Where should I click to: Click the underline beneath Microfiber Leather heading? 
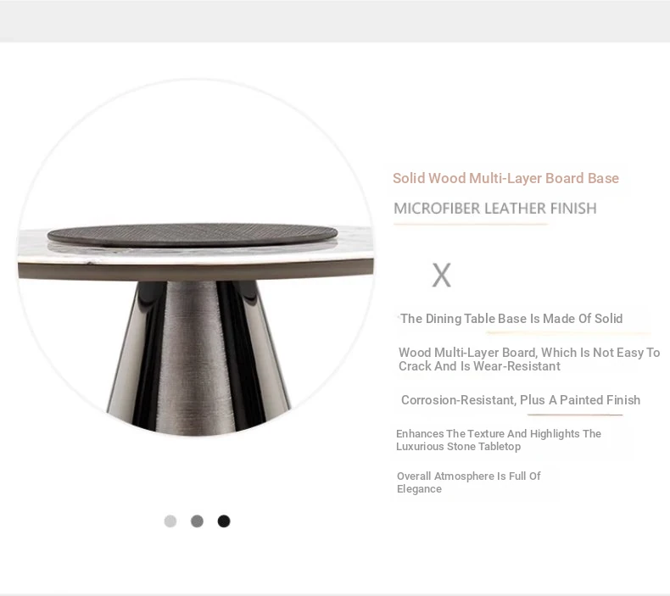(x=471, y=224)
